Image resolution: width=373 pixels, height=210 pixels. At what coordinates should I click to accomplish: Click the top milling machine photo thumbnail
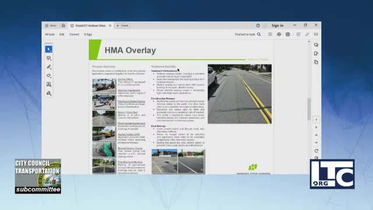click(x=104, y=86)
